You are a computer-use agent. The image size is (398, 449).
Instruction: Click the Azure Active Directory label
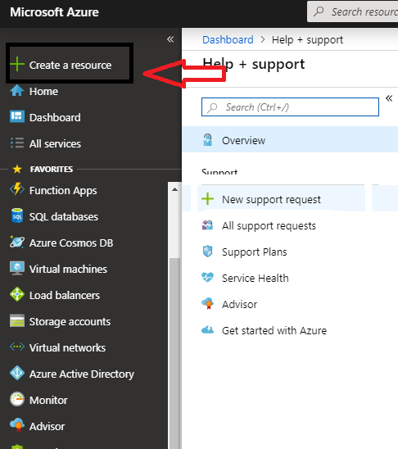tap(82, 374)
